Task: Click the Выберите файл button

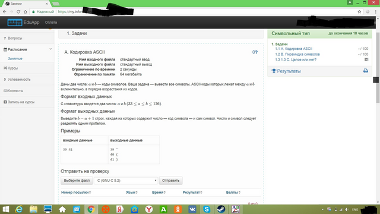Action: (77, 181)
